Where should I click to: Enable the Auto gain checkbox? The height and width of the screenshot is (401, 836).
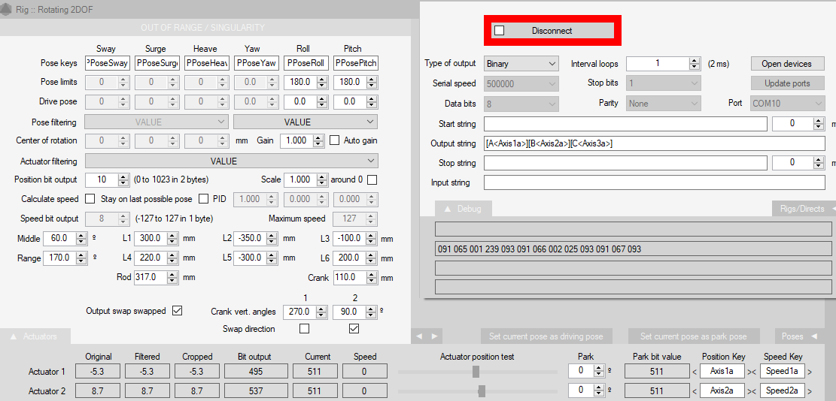click(336, 140)
